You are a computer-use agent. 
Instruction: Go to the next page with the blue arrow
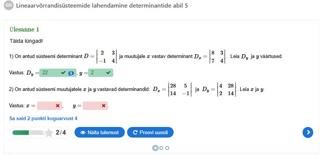[308, 132]
